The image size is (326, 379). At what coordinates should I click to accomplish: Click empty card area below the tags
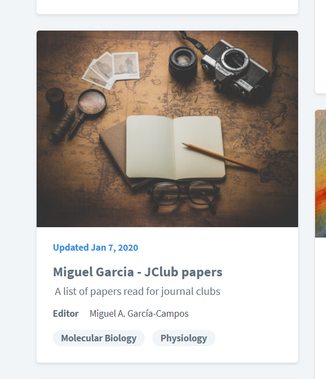point(167,354)
